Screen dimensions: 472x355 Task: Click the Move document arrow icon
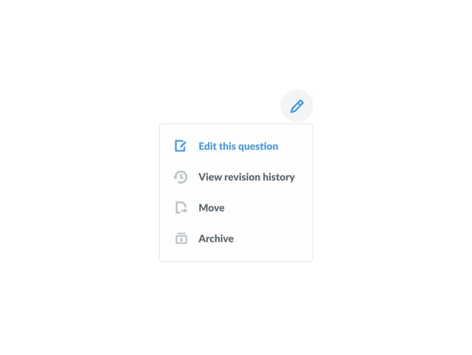point(181,208)
